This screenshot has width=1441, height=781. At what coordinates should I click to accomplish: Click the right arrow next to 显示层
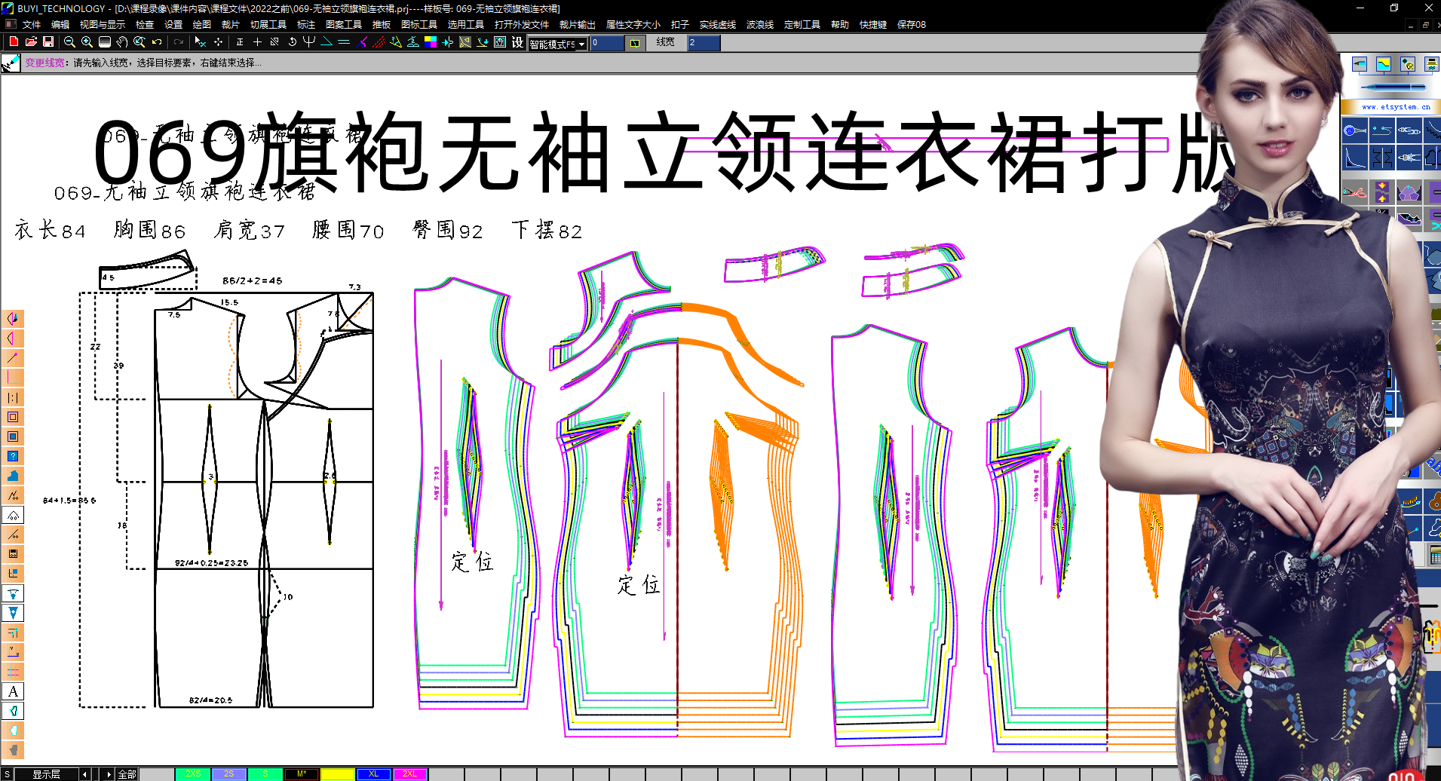pos(108,773)
